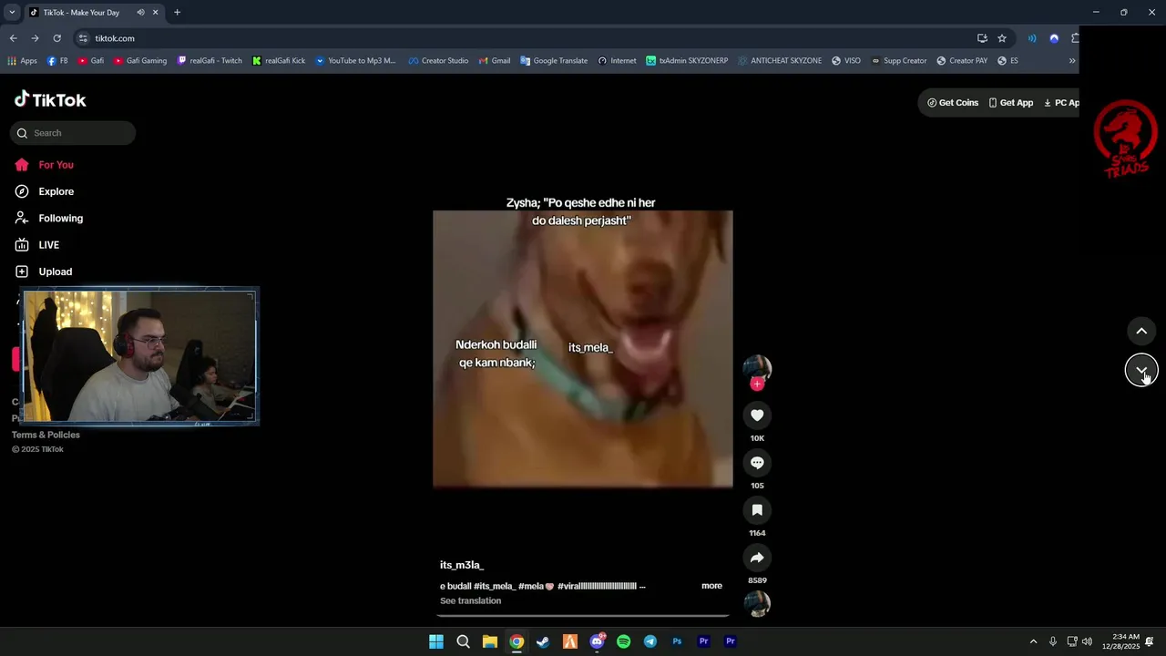Open the spinning sound disc icon
1166x656 pixels.
point(757,604)
